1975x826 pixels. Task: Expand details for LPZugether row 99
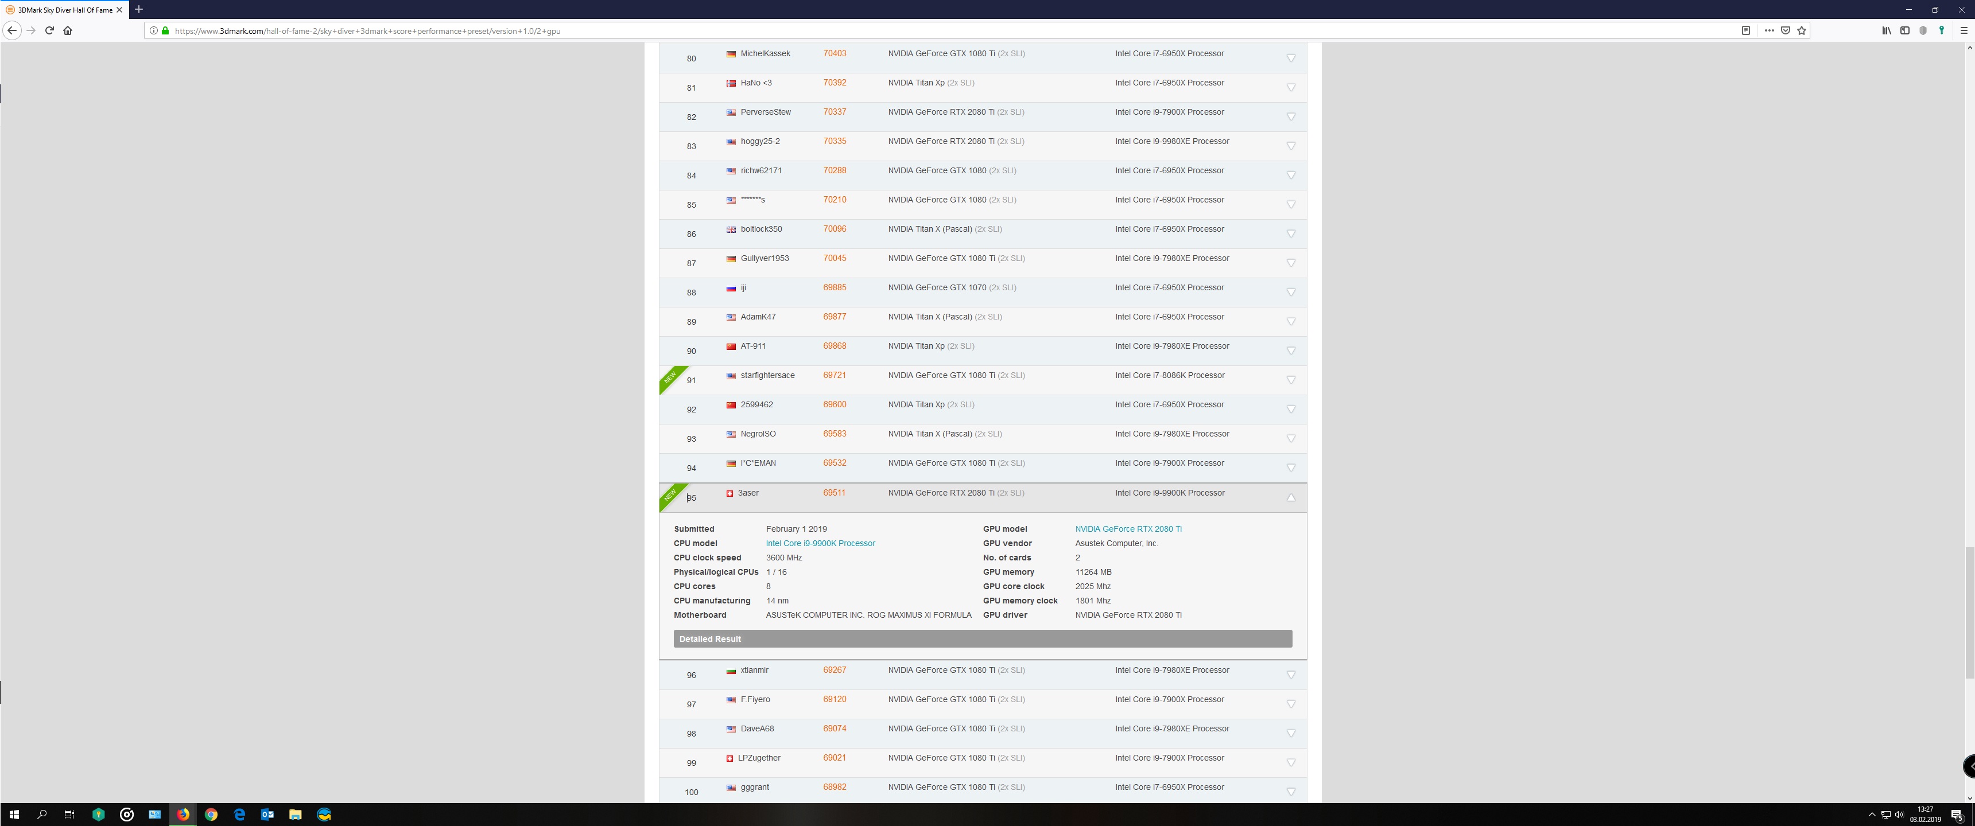(1290, 762)
